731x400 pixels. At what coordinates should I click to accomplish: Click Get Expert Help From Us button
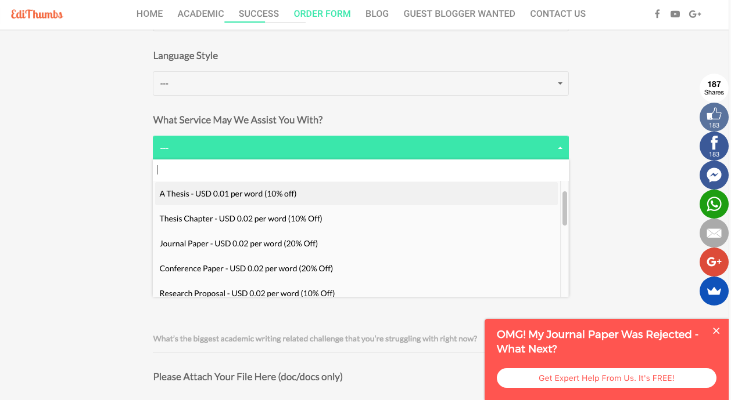click(606, 378)
